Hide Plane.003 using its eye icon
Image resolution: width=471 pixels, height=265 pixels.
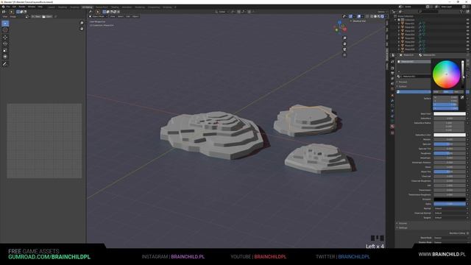(x=468, y=31)
